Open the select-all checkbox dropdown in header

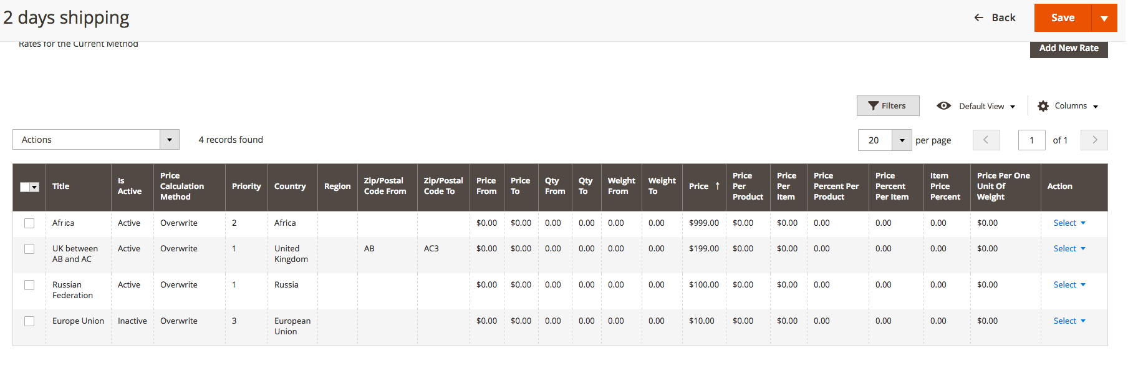(34, 187)
